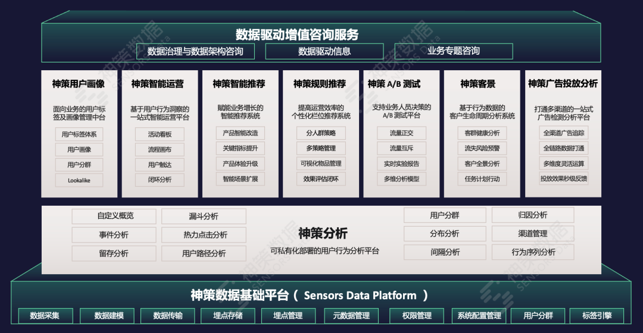Click the 埋点管理 box
The image size is (643, 333).
tap(288, 316)
